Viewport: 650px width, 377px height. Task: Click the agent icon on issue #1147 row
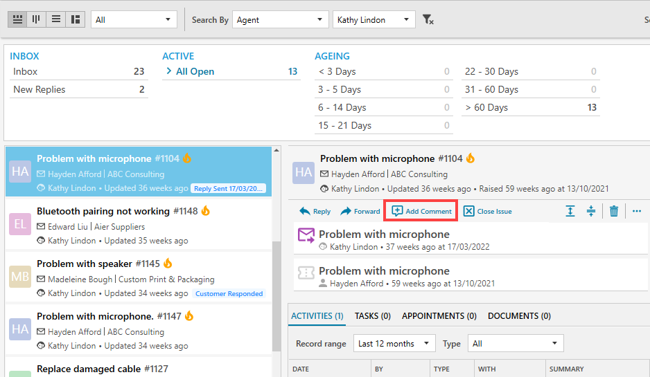41,346
